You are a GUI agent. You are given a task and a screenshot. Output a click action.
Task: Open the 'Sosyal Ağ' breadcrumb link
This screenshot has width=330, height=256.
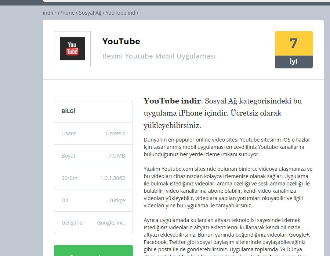(90, 13)
